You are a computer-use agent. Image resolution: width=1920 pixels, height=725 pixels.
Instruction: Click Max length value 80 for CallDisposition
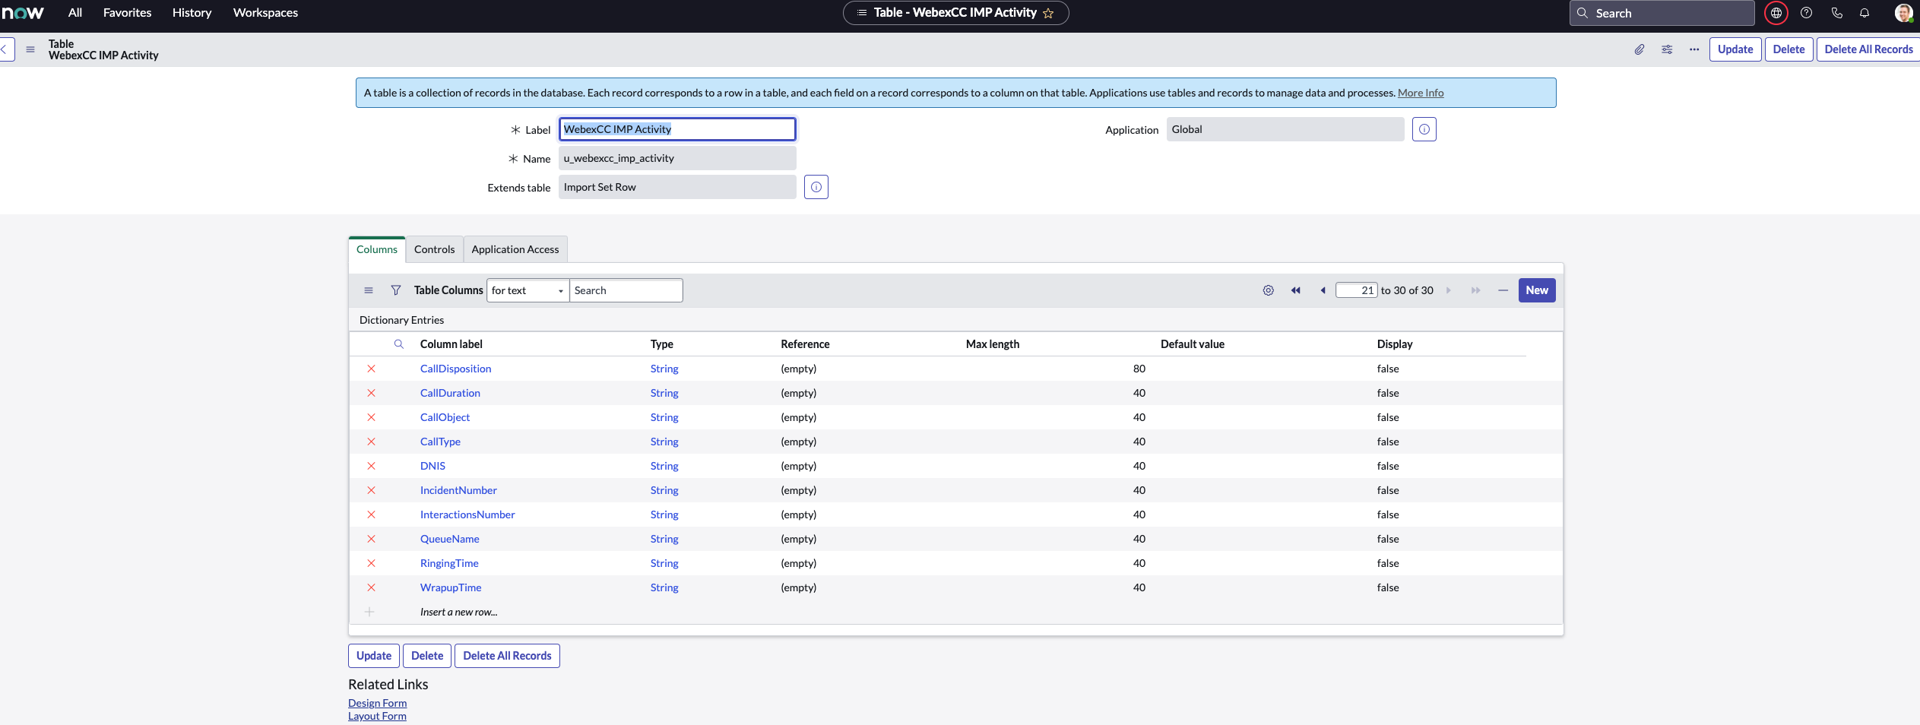tap(1139, 369)
